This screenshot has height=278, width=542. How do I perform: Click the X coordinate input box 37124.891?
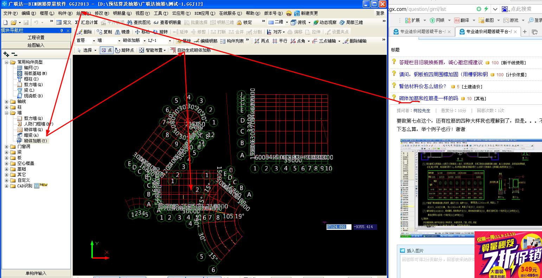tap(339, 227)
